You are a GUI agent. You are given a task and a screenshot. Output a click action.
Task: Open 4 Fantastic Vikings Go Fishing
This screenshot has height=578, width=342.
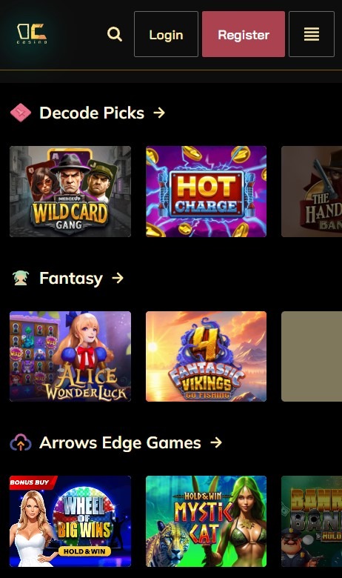click(x=206, y=356)
